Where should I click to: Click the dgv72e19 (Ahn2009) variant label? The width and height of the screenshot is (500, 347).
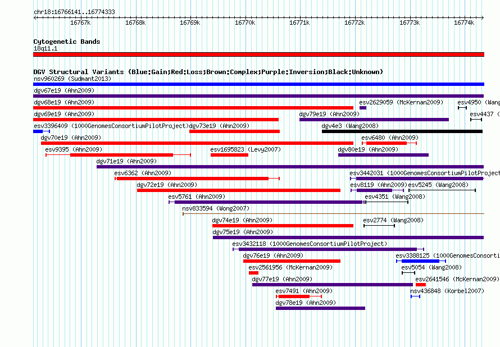tap(167, 185)
